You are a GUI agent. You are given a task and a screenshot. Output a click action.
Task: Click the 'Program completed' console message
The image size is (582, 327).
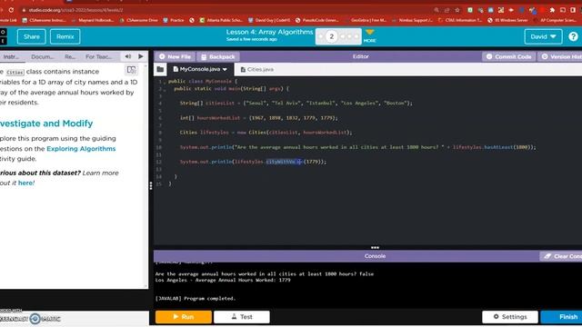click(196, 299)
